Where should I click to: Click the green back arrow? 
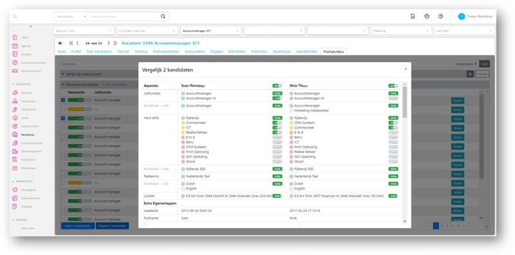[x=60, y=43]
